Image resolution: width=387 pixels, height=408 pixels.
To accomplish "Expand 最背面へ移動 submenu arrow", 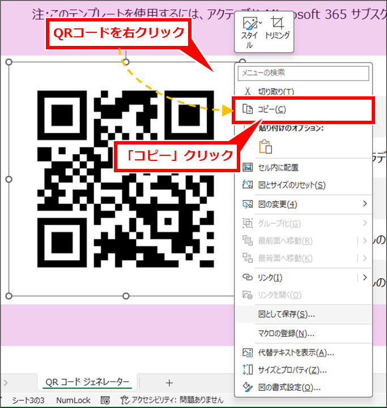I will [x=365, y=258].
